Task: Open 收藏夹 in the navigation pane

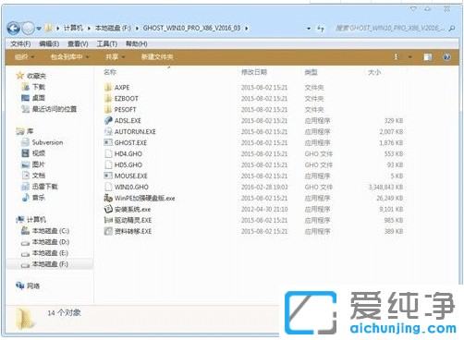Action: pos(36,76)
